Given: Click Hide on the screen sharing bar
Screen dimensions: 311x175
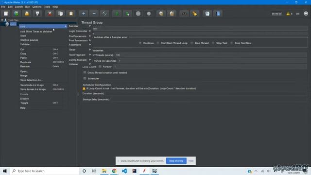Looking at the screenshot, I should tap(191, 161).
